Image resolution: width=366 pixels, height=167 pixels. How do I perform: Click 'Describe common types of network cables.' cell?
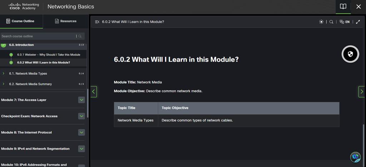pyautogui.click(x=249, y=120)
